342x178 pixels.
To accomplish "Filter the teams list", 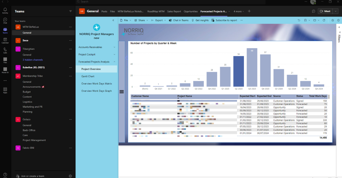I will [x=70, y=11].
